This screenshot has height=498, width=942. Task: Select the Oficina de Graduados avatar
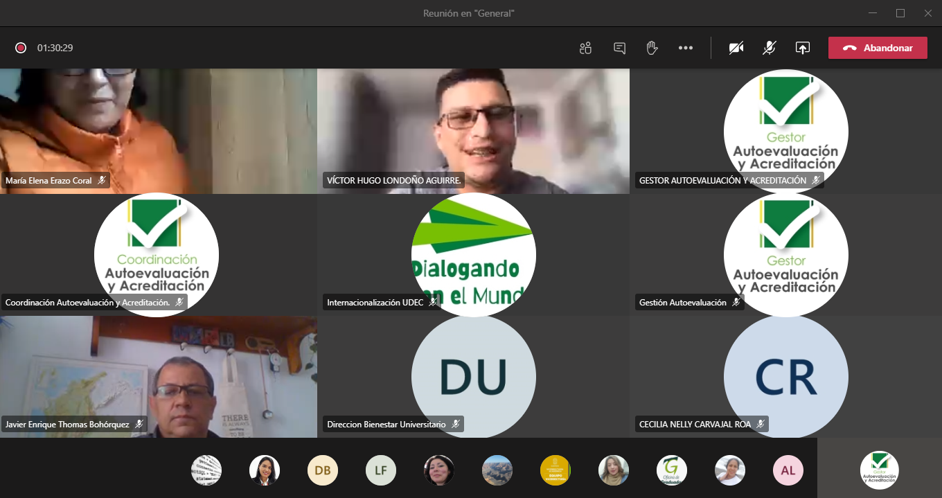click(672, 470)
